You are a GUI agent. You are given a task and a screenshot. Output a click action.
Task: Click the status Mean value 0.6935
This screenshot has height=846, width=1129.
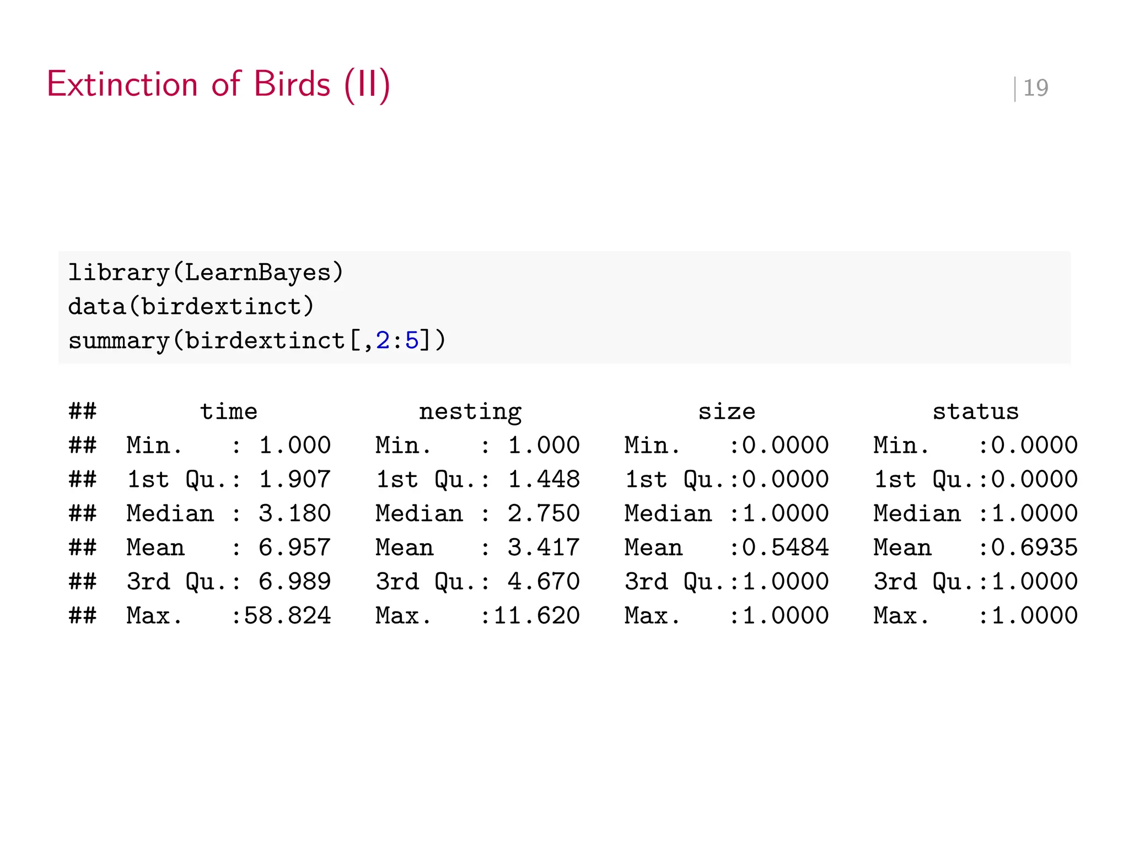click(x=1035, y=548)
